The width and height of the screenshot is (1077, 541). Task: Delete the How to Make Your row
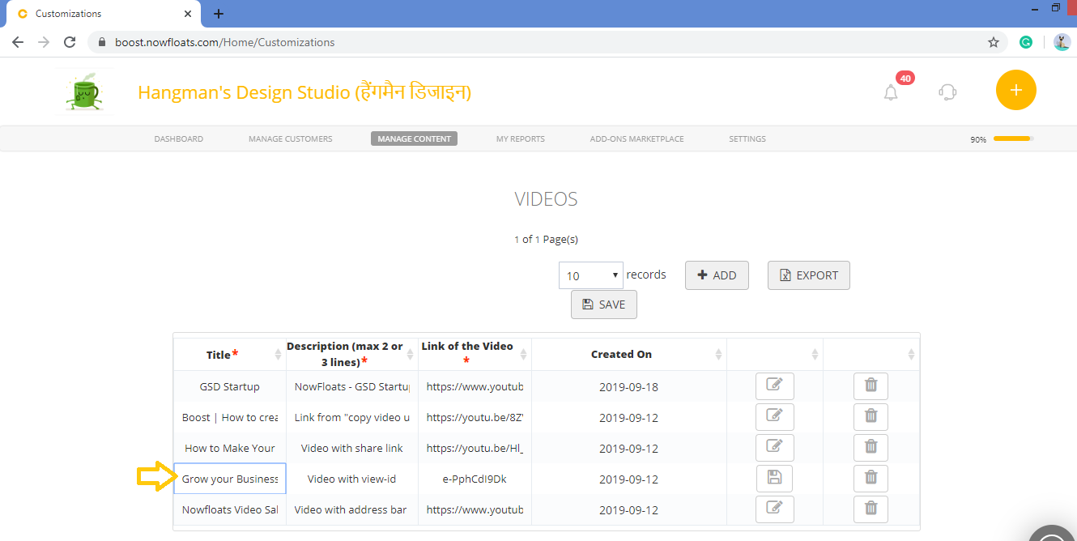tap(871, 448)
